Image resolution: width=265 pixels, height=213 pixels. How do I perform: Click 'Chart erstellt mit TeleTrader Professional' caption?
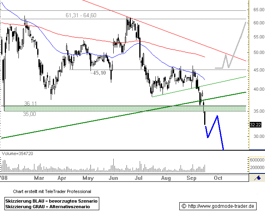tap(52, 191)
